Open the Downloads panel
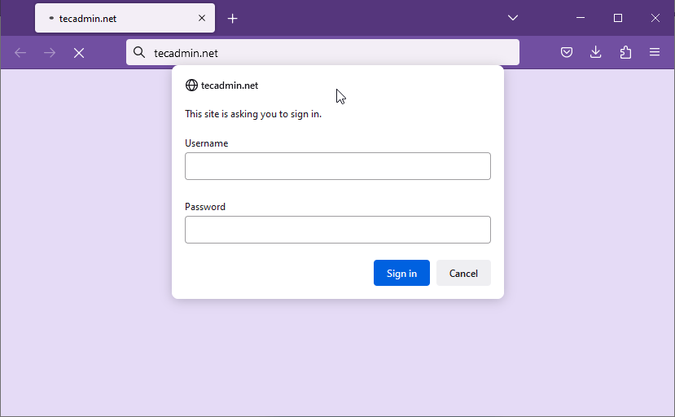 595,53
